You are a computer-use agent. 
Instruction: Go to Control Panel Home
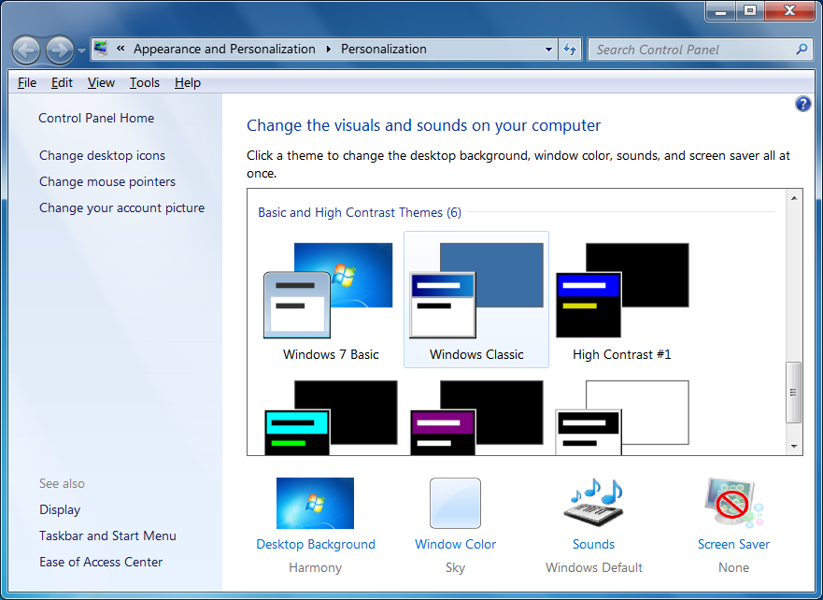96,118
